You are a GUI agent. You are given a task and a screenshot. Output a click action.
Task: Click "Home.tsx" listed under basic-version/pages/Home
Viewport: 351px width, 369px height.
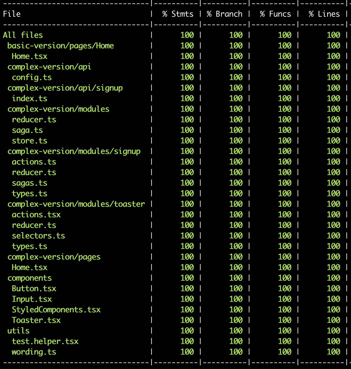[30, 56]
